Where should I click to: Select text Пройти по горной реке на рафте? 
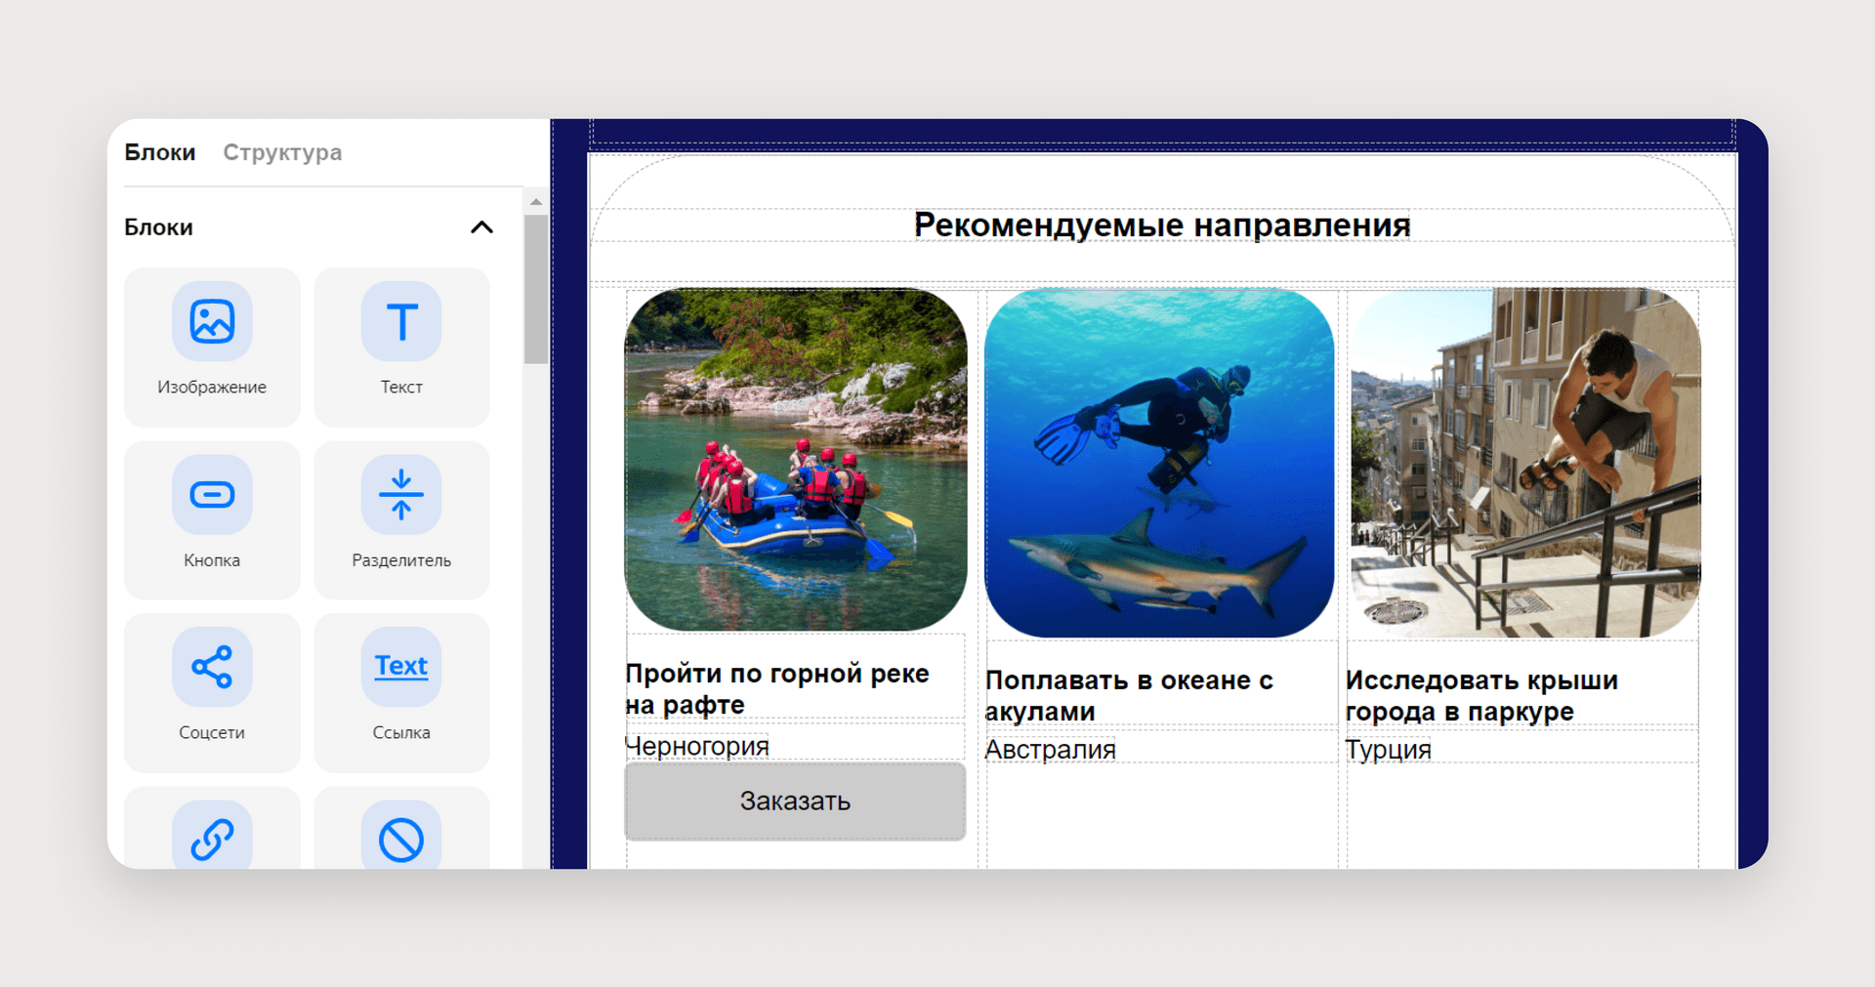point(777,688)
